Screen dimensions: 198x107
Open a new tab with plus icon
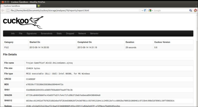click(x=39, y=6)
